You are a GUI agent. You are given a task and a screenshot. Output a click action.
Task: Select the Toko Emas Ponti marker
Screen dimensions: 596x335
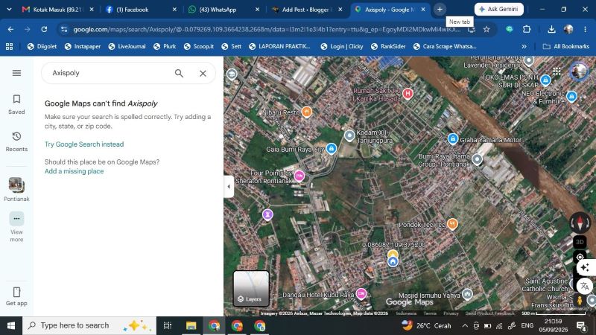545,80
